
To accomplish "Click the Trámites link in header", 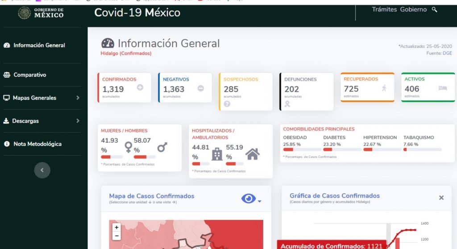I will (384, 9).
